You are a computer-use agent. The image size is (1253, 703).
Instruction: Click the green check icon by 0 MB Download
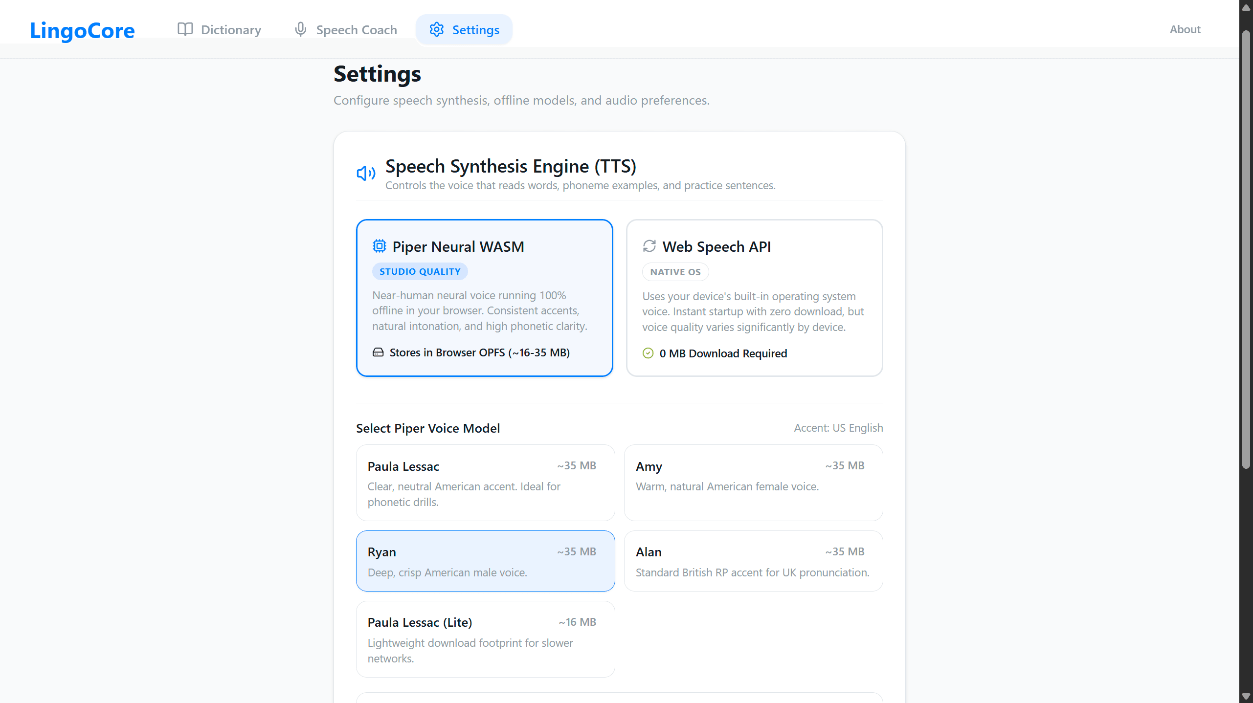point(648,353)
